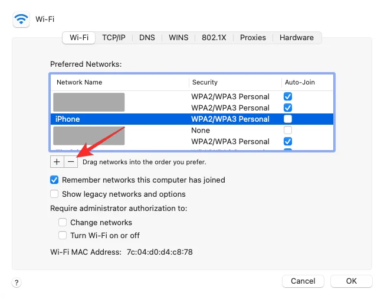Check the Change networks authorization box
The height and width of the screenshot is (299, 384).
pos(63,223)
